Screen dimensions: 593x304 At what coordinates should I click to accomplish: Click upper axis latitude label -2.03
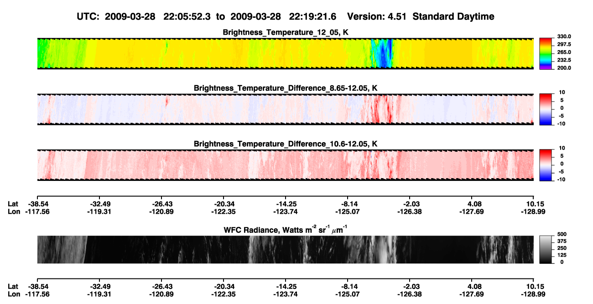coord(410,204)
